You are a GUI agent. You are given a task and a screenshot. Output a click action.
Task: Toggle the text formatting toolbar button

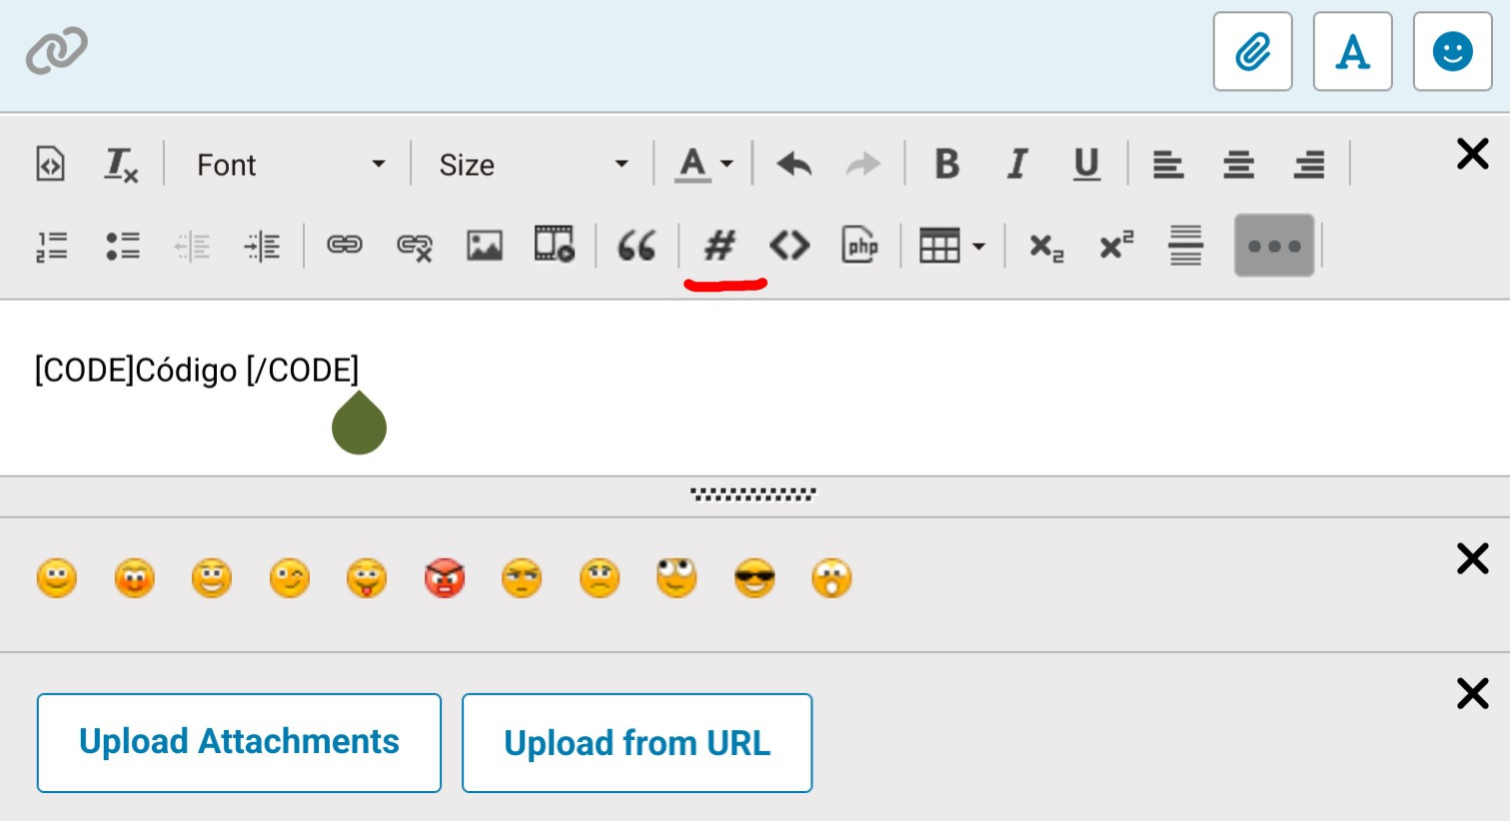point(1352,52)
